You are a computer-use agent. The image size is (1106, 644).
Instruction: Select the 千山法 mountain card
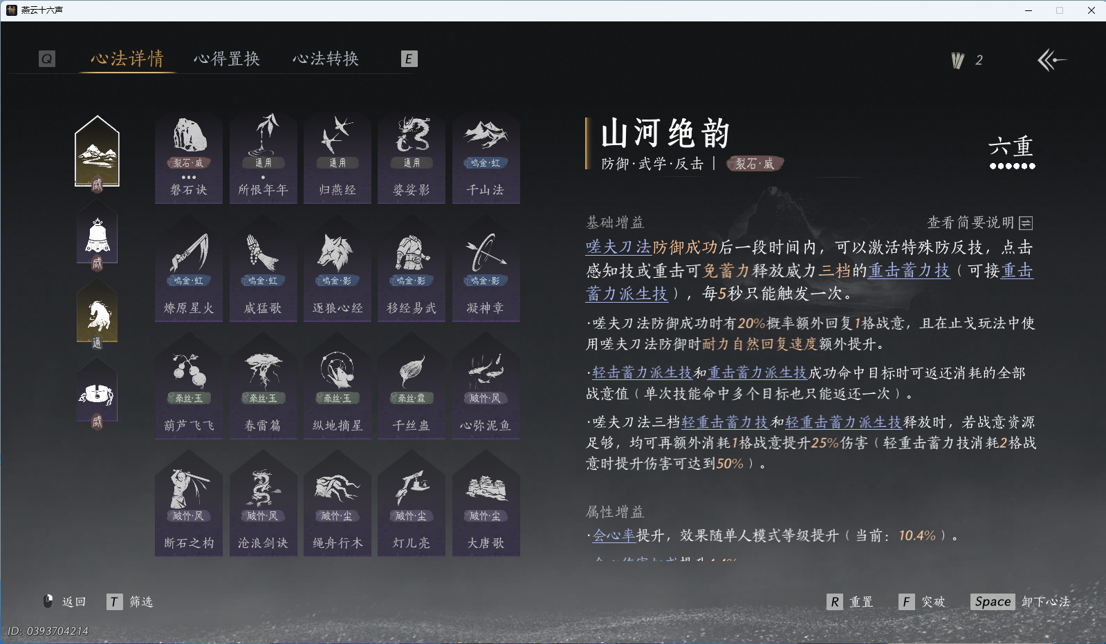click(x=486, y=159)
